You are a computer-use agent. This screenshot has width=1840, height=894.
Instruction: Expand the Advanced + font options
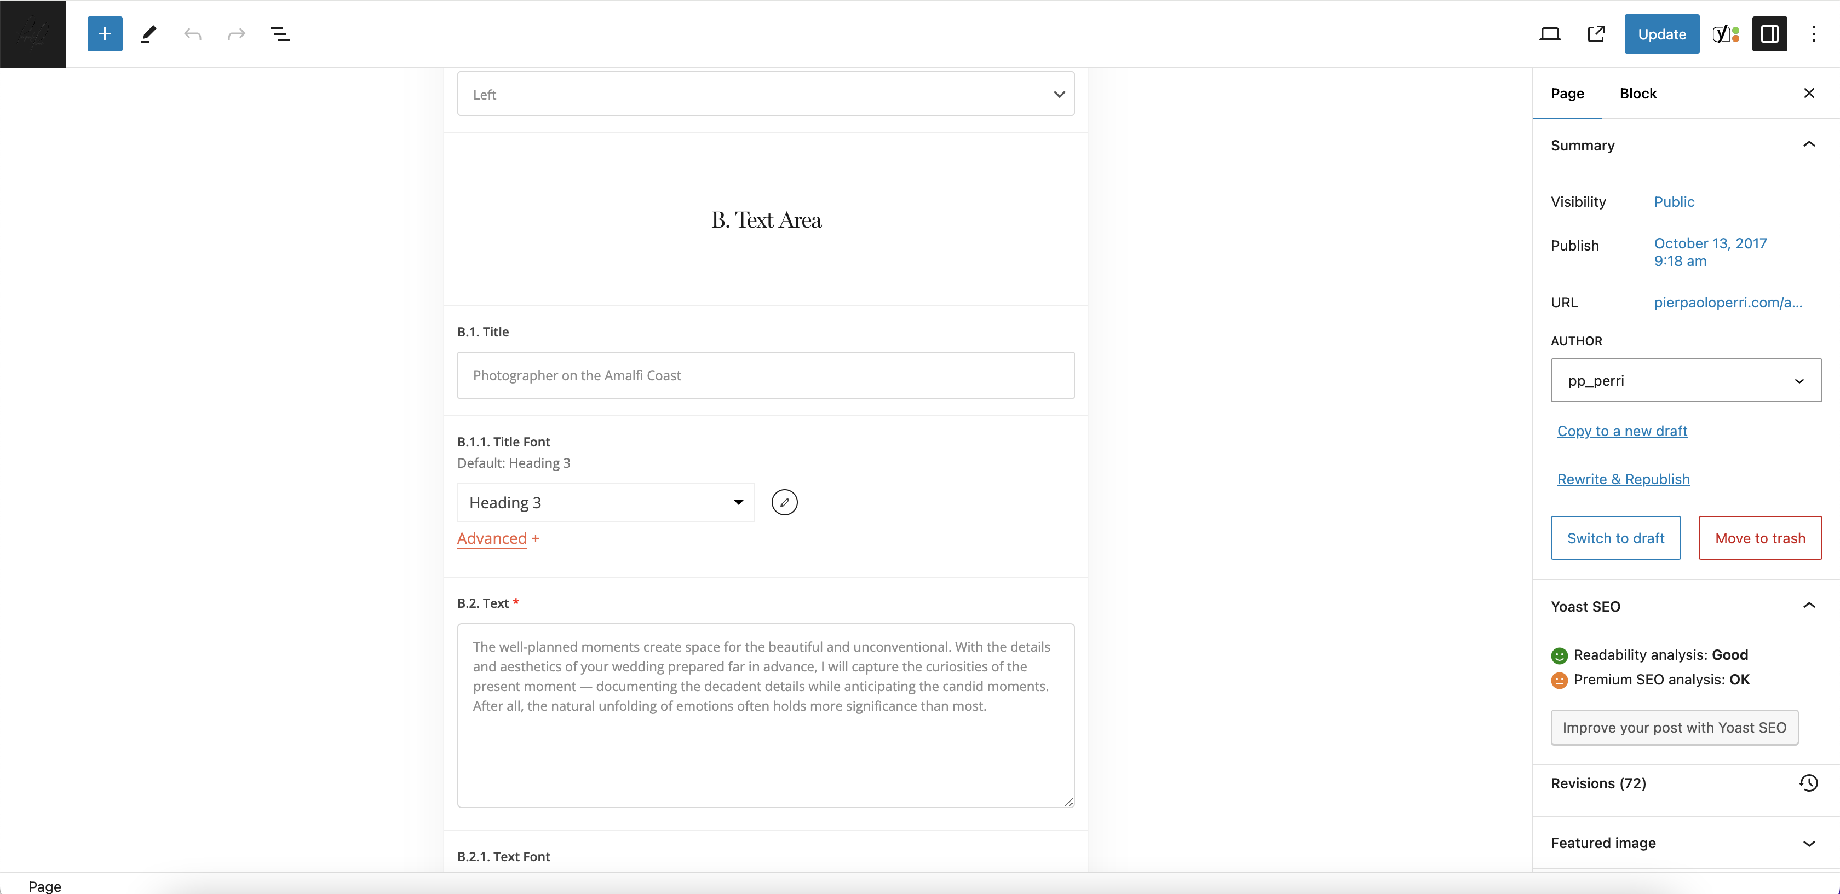(x=498, y=539)
